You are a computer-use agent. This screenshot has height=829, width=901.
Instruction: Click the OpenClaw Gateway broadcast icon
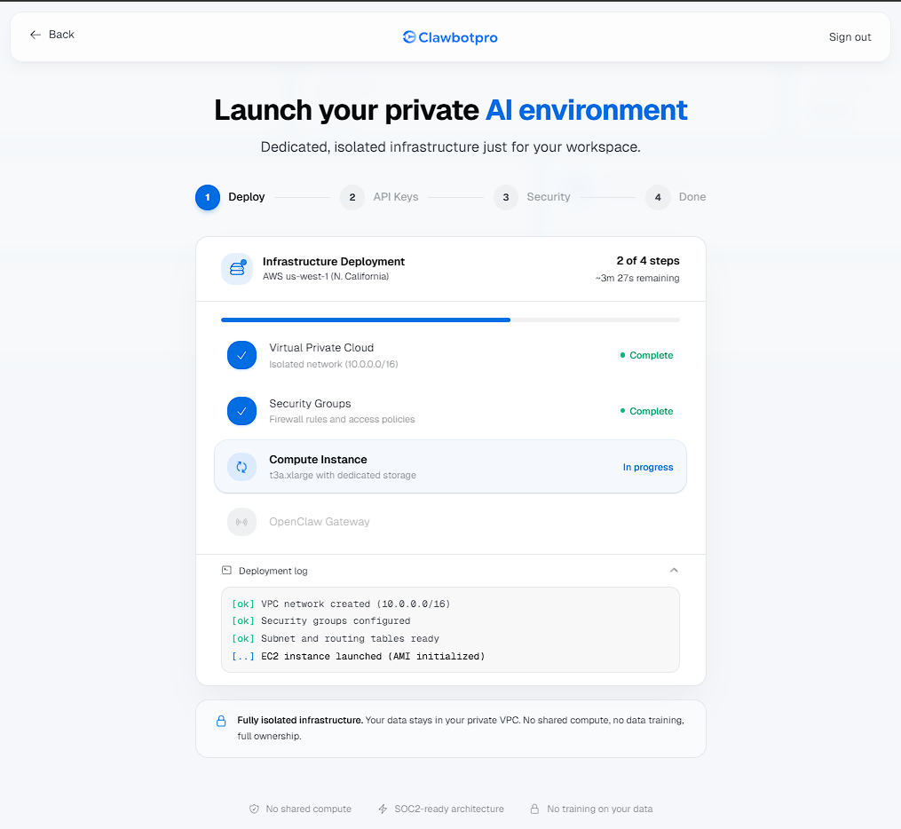click(241, 522)
